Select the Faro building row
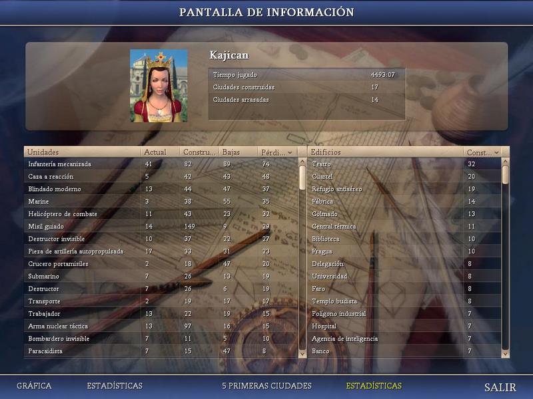Image resolution: width=533 pixels, height=399 pixels. [404, 289]
